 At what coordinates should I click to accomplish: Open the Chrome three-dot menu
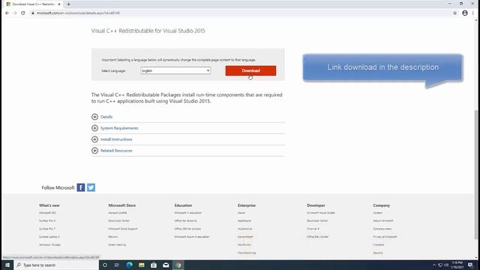click(x=473, y=13)
